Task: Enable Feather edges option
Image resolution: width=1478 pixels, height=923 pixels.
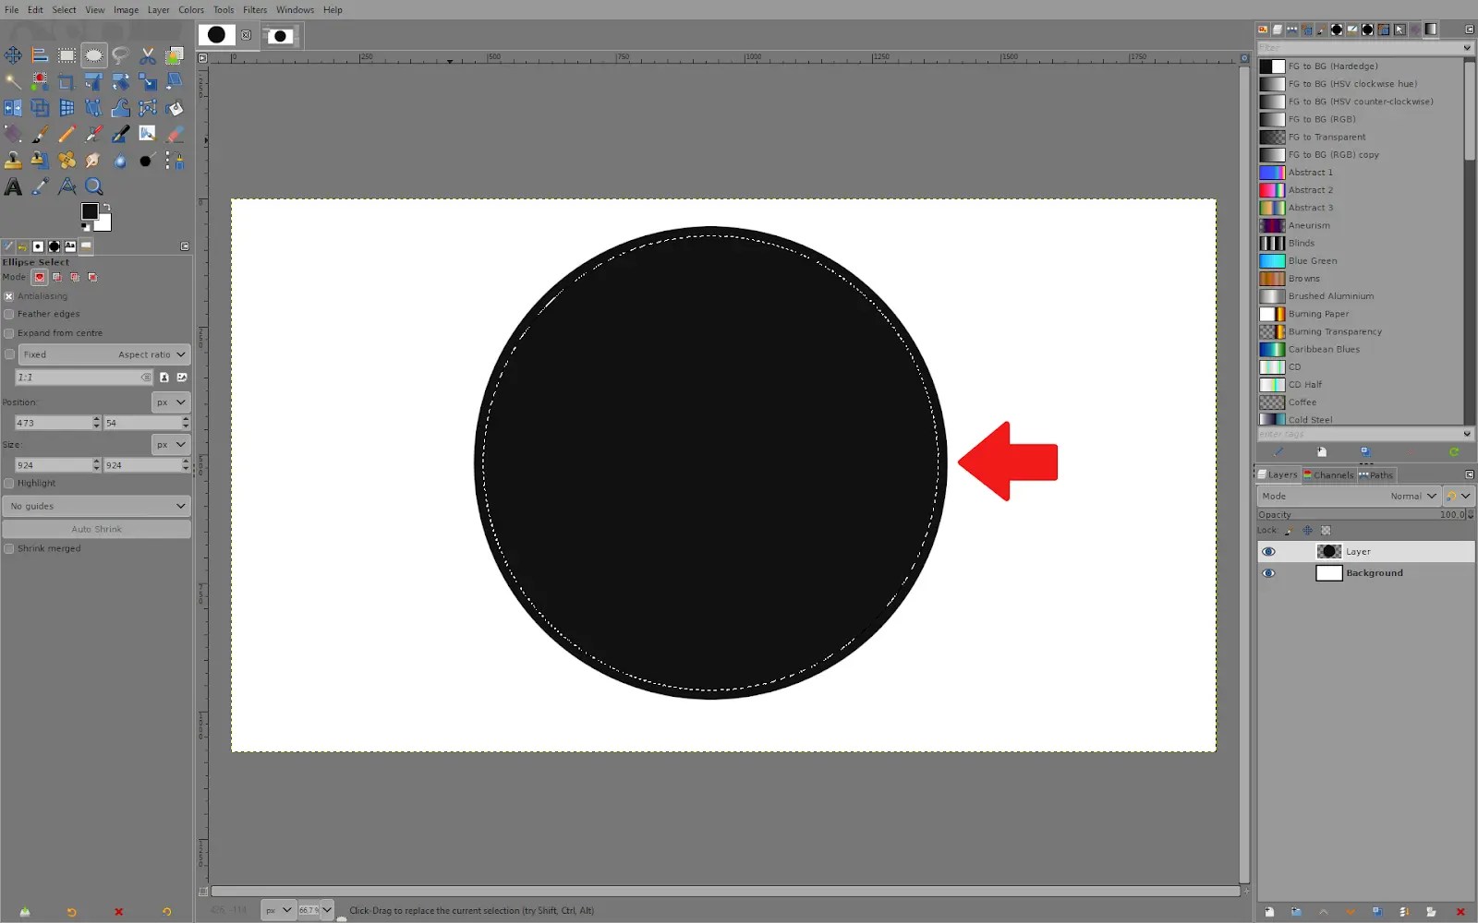Action: (8, 314)
